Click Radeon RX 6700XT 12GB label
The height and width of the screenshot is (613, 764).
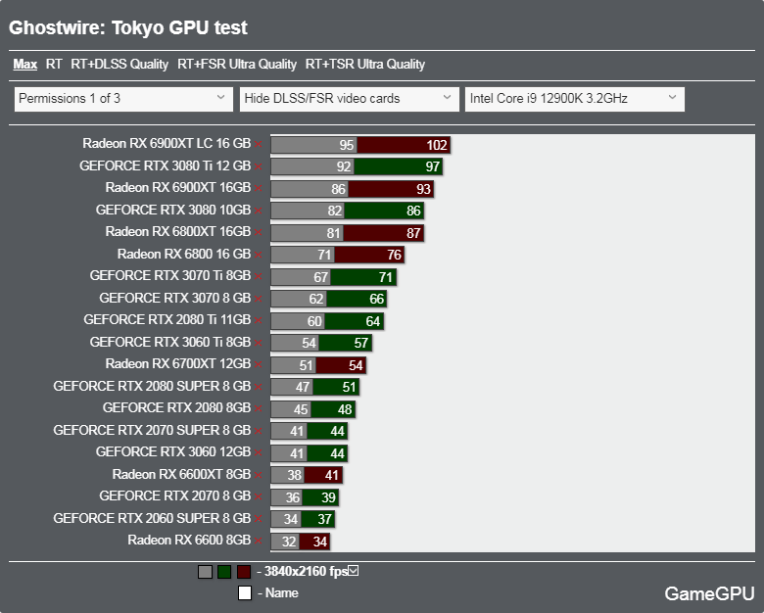click(x=178, y=364)
